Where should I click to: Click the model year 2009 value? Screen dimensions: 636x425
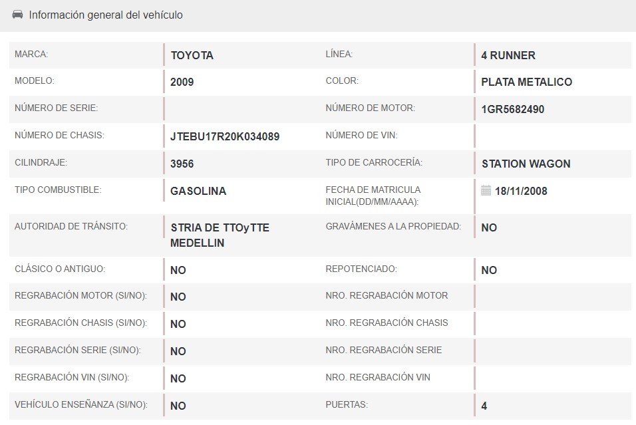tap(182, 82)
